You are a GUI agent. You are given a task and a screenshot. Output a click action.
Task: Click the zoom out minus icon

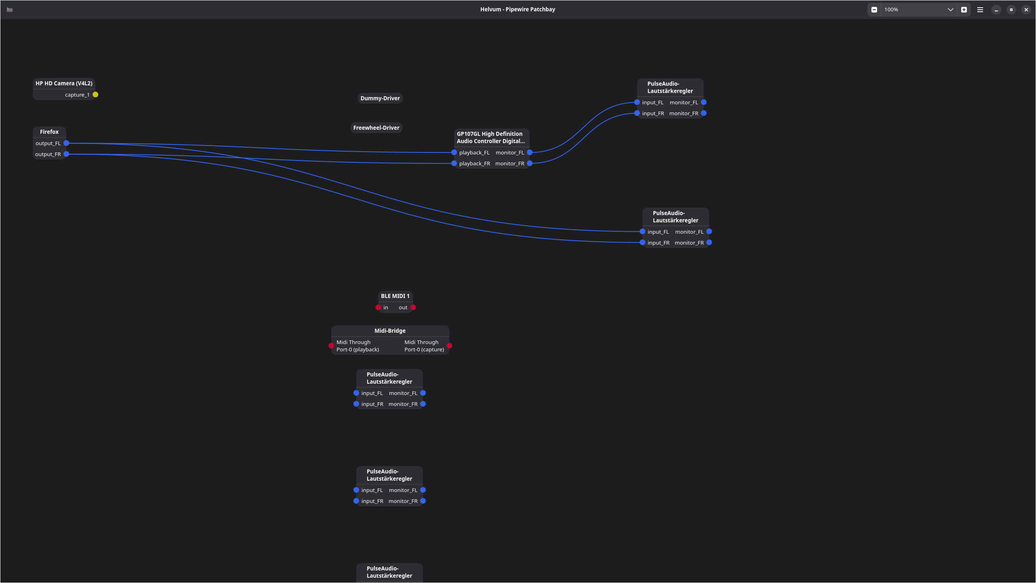874,10
